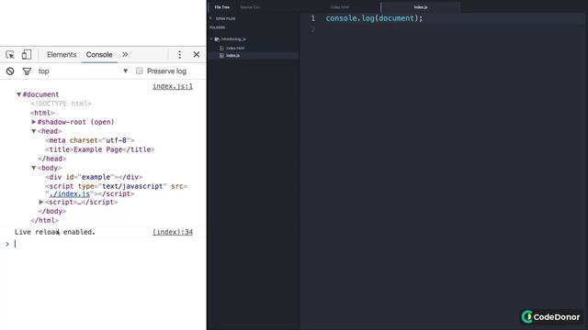Click line number 1 in editor gutter
Viewport: 588px width, 330px height.
[312, 18]
